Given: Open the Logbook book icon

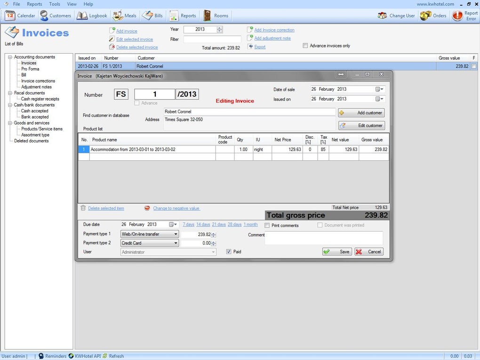Looking at the screenshot, I should 82,16.
